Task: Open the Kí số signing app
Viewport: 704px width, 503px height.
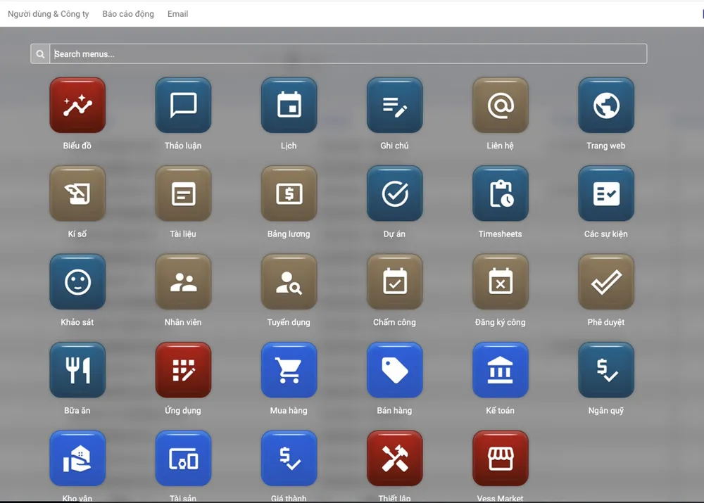Action: 77,193
